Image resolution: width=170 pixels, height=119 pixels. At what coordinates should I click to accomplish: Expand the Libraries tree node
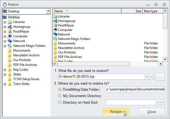(5, 22)
